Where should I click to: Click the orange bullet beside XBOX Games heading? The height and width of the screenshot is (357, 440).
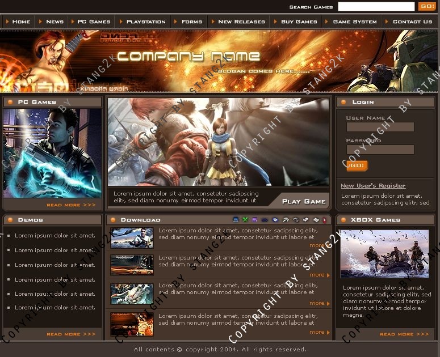(344, 220)
